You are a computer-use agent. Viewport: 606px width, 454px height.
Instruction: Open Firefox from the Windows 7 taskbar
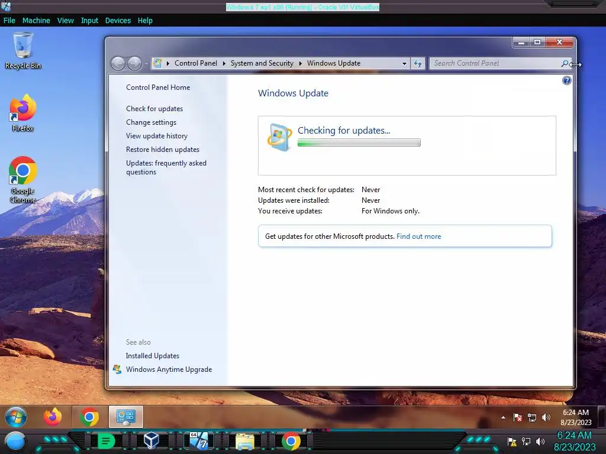tap(53, 417)
